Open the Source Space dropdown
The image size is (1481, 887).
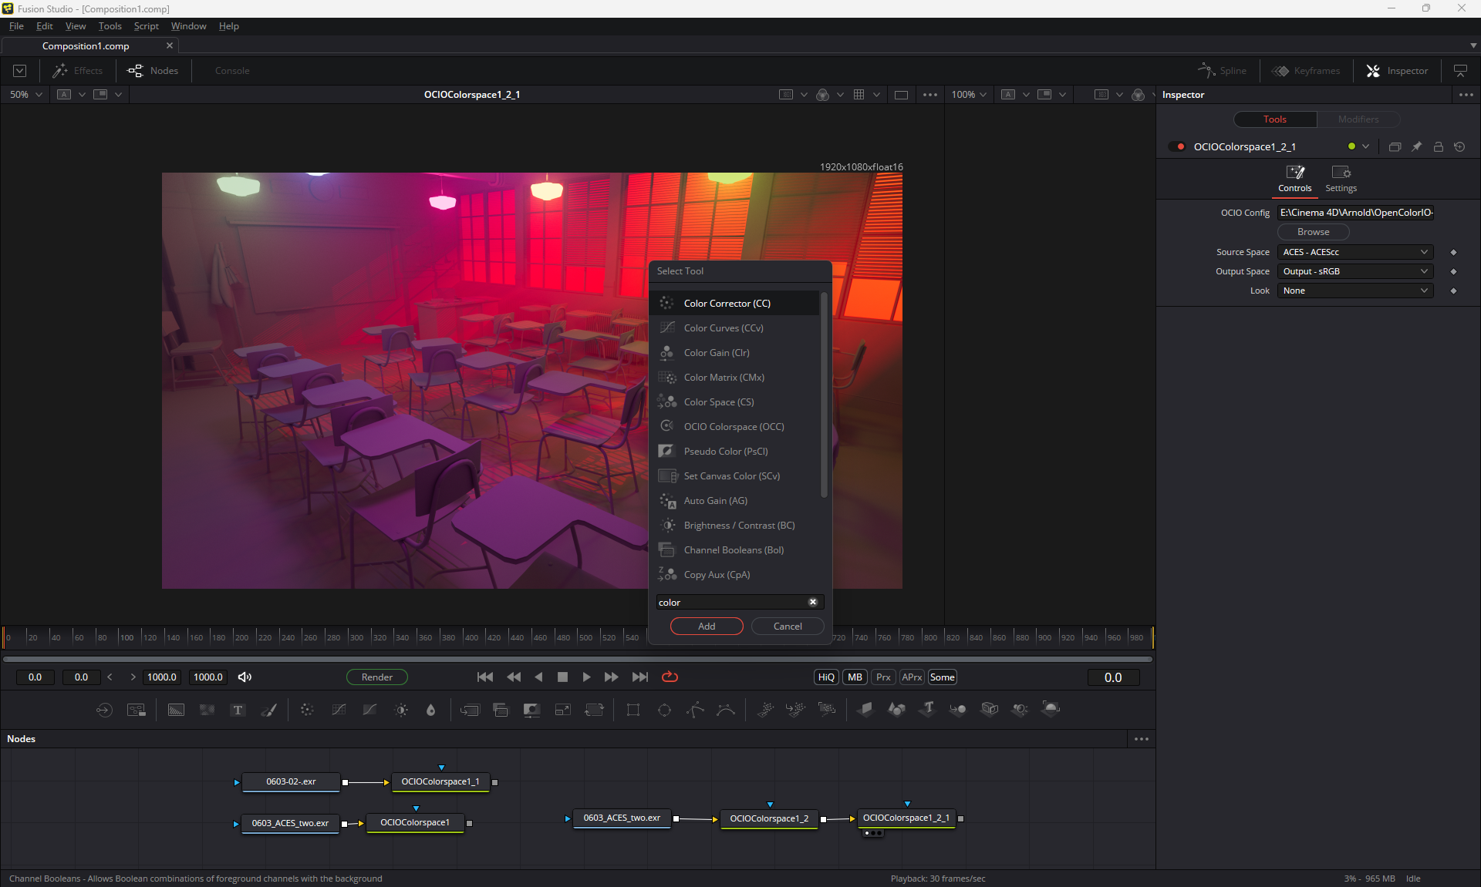tap(1354, 252)
